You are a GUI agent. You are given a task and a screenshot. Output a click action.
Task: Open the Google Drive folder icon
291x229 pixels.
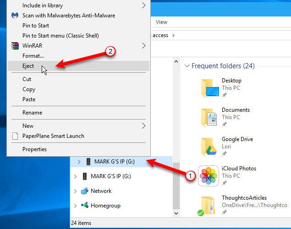209,147
